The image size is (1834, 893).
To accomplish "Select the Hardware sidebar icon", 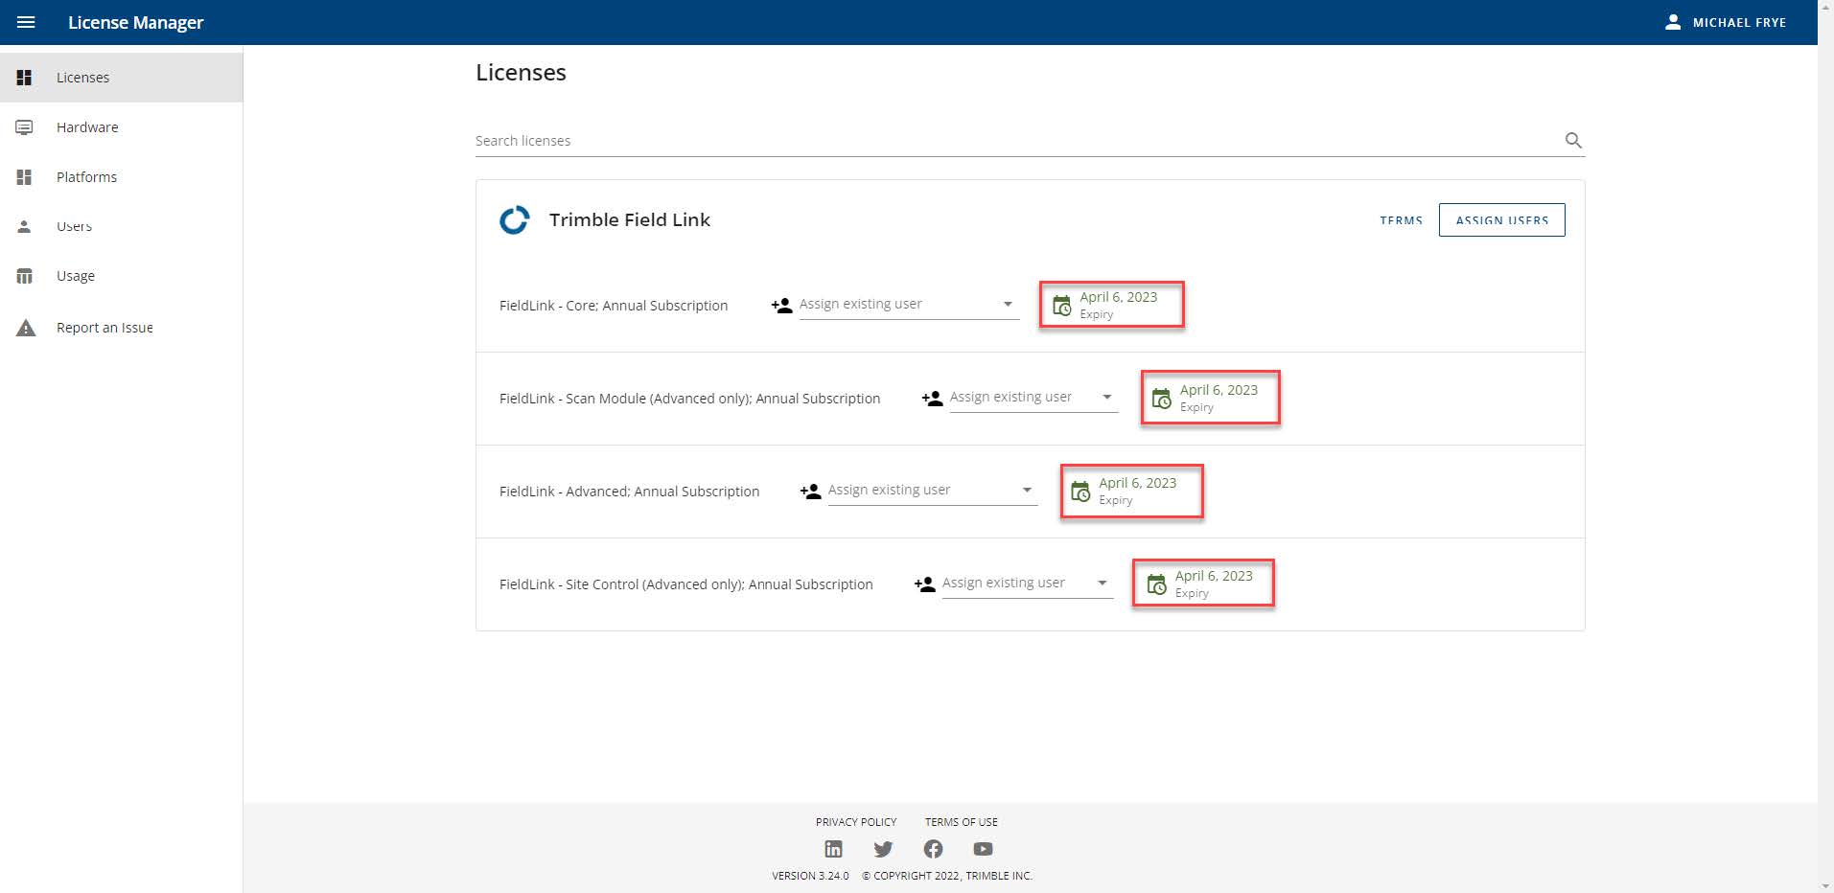I will tap(24, 126).
